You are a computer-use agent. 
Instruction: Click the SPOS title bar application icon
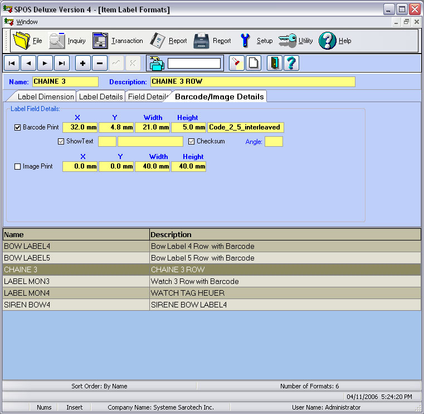(x=8, y=9)
